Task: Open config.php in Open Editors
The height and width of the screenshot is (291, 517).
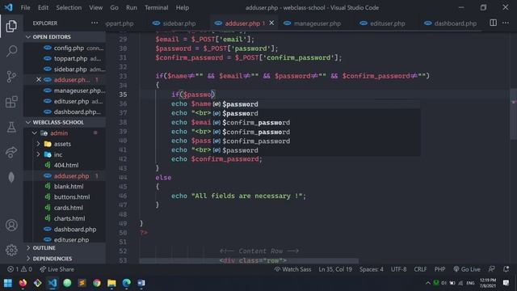Action: [69, 48]
